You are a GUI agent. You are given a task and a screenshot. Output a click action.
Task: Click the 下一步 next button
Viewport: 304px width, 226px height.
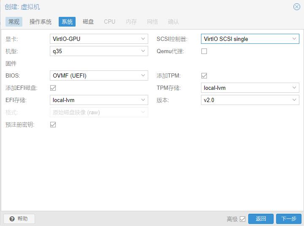click(289, 219)
